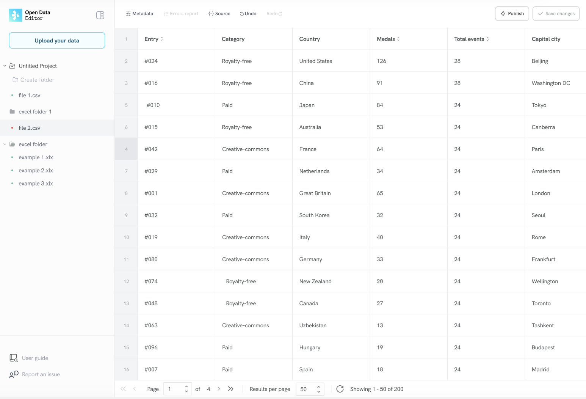586x399 pixels.
Task: Jump to the last page with the double-arrow
Action: (x=231, y=389)
